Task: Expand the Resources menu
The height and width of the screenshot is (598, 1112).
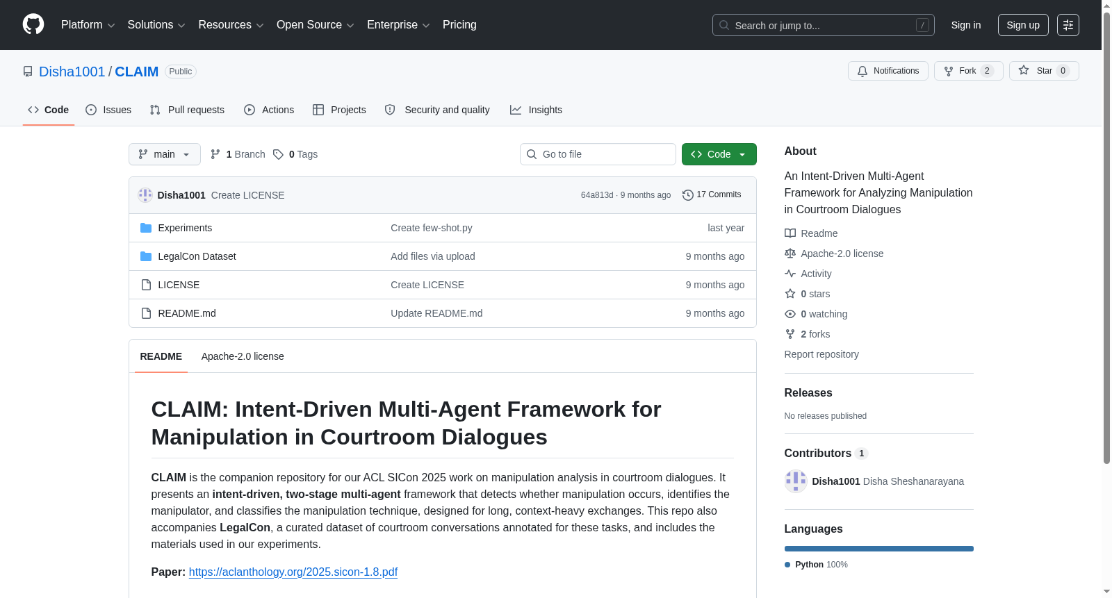Action: (231, 25)
